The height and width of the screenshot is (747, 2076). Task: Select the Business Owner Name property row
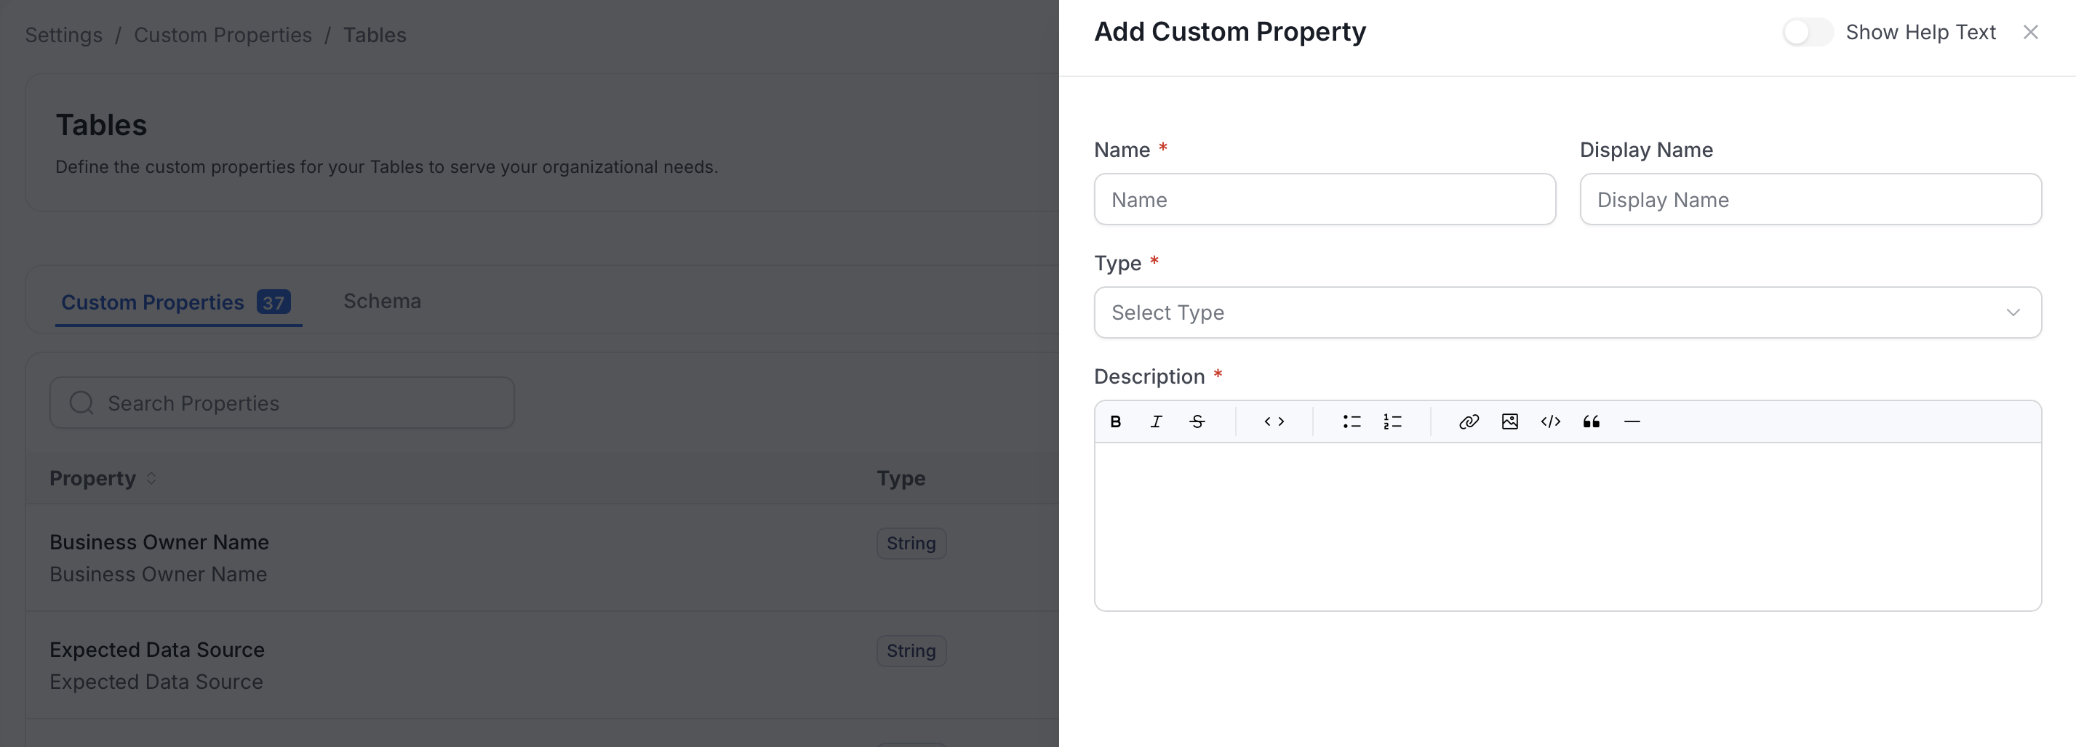542,558
